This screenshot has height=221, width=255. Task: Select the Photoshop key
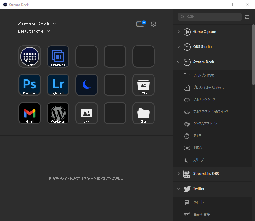click(x=30, y=85)
